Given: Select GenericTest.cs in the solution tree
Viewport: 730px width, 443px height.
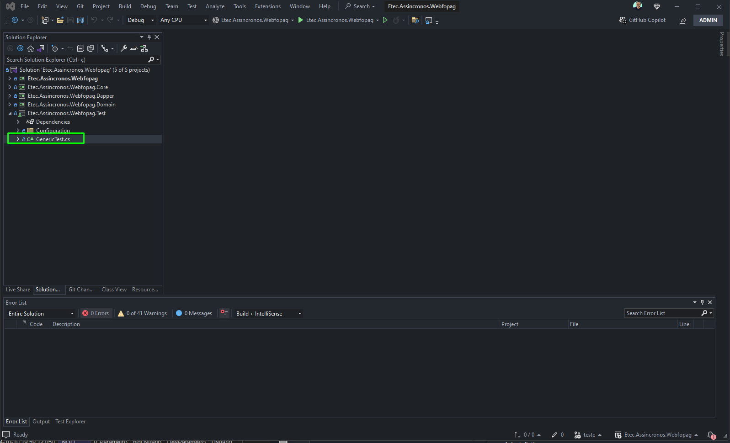Looking at the screenshot, I should pos(53,139).
